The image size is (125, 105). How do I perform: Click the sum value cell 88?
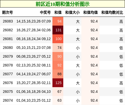58,74
